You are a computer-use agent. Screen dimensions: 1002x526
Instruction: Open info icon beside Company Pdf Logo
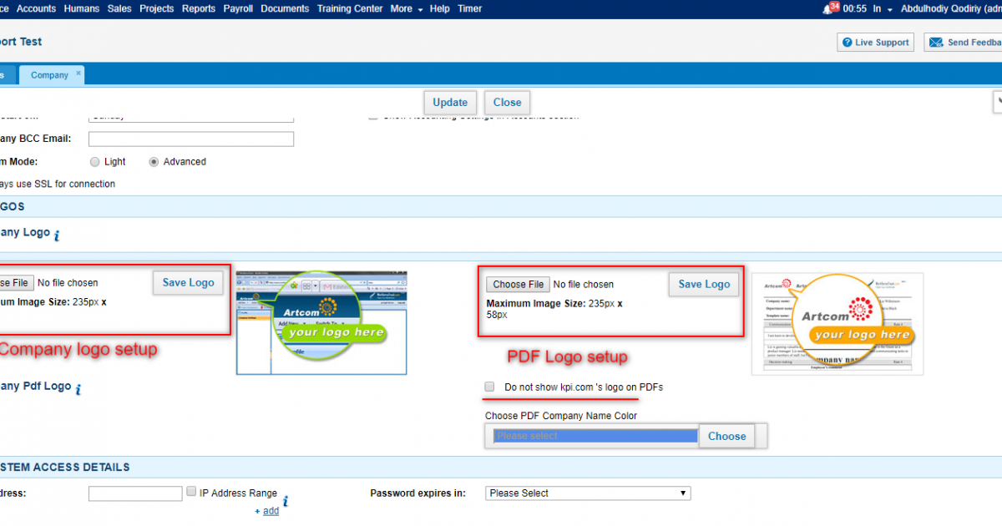click(x=78, y=390)
